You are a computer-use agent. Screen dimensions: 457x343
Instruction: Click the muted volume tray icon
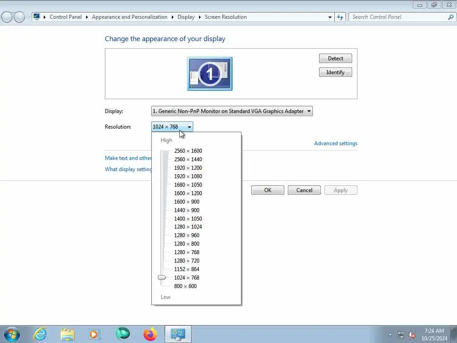click(412, 335)
